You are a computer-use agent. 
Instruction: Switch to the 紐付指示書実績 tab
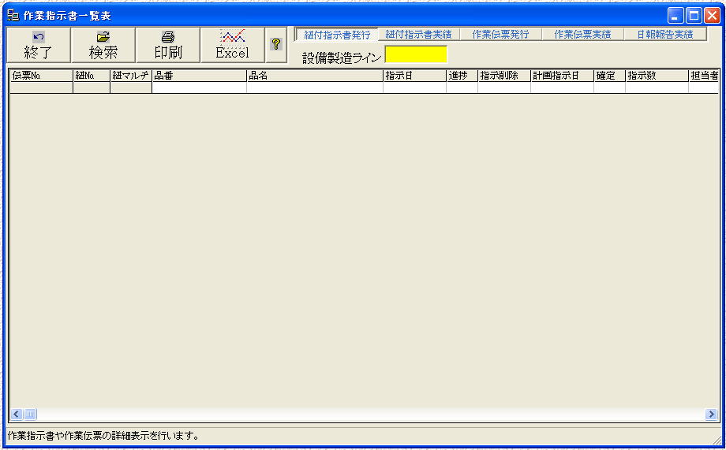click(418, 35)
